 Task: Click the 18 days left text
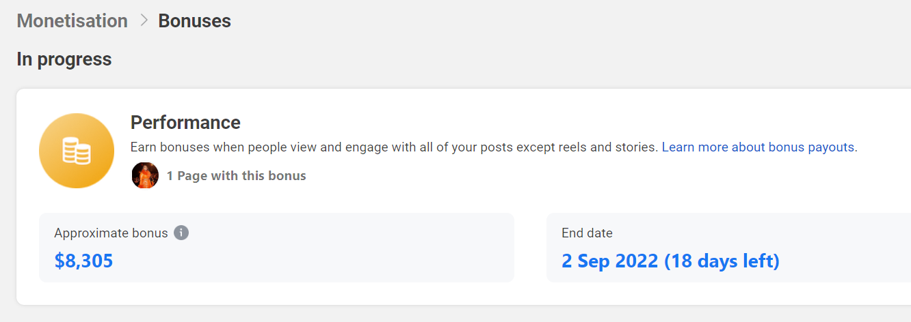pyautogui.click(x=722, y=261)
